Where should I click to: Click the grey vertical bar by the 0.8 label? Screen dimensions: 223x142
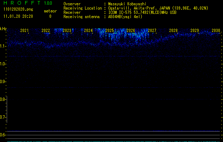pyautogui.click(x=7, y=109)
